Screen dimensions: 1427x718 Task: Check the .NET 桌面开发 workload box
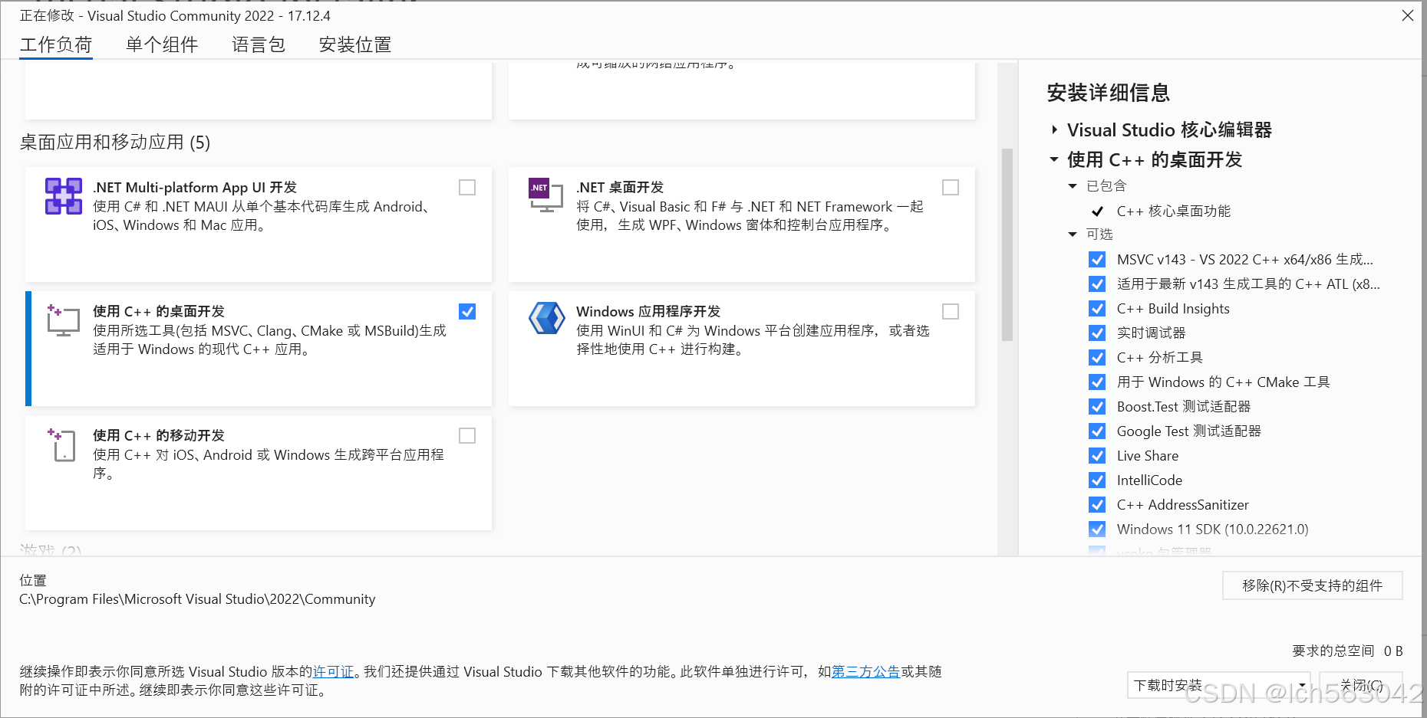pos(951,188)
